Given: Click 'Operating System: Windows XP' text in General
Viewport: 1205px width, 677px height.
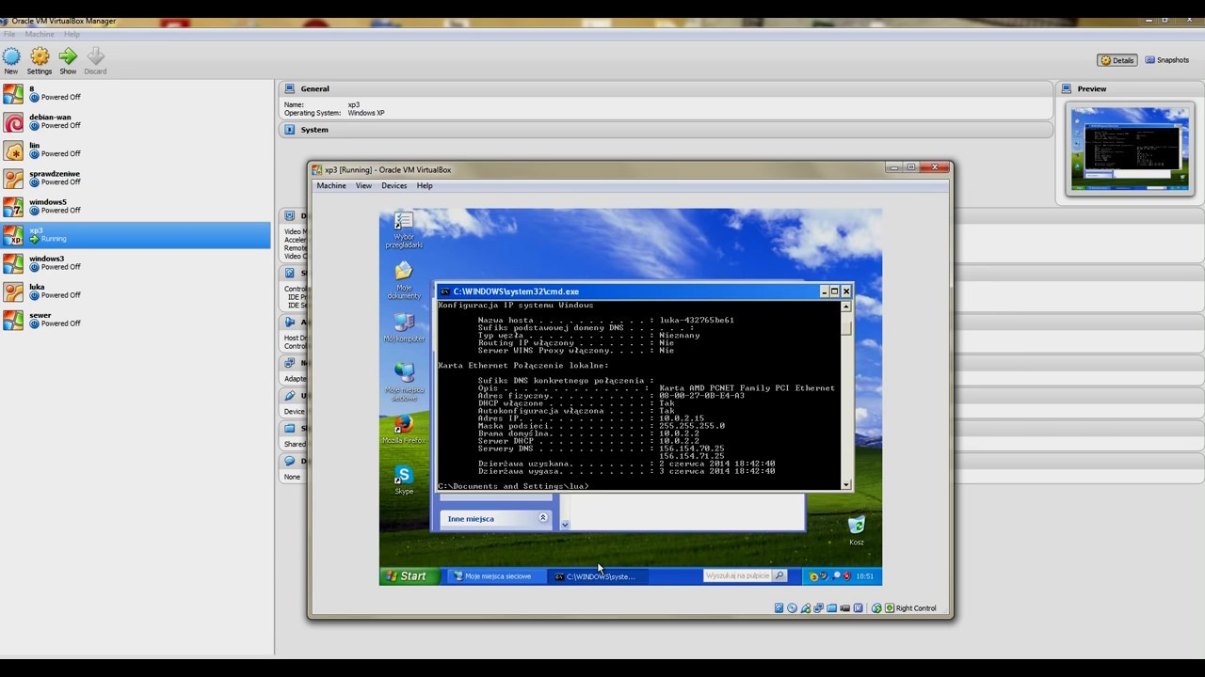Looking at the screenshot, I should coord(334,113).
